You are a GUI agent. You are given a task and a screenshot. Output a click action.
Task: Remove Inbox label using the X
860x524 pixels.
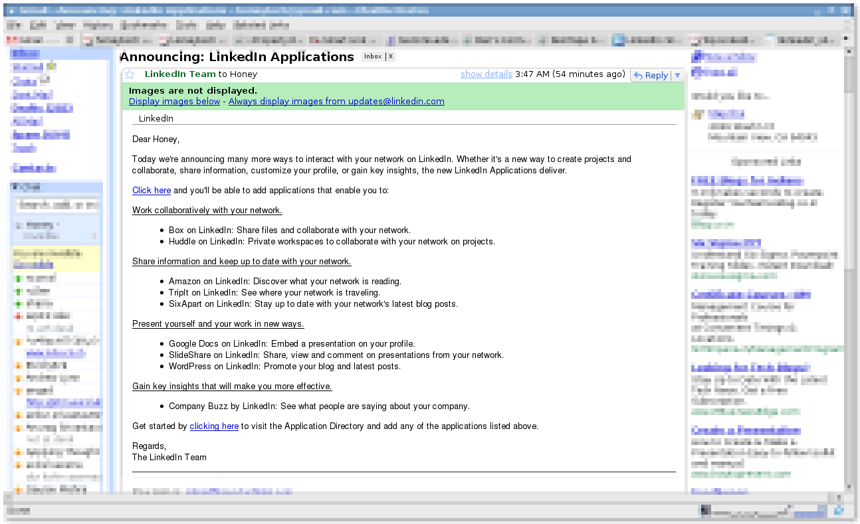pos(391,56)
